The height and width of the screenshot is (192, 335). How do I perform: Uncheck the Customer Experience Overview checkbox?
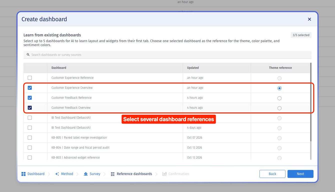pyautogui.click(x=30, y=88)
